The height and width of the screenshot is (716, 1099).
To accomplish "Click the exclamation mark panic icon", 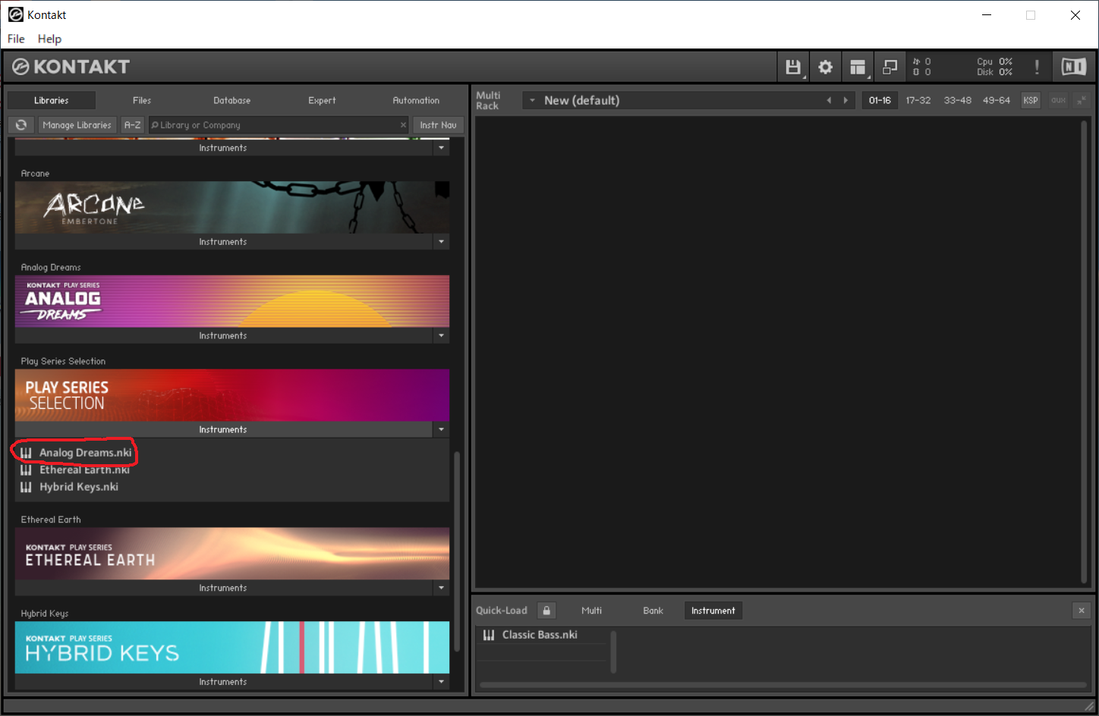I will click(1037, 68).
